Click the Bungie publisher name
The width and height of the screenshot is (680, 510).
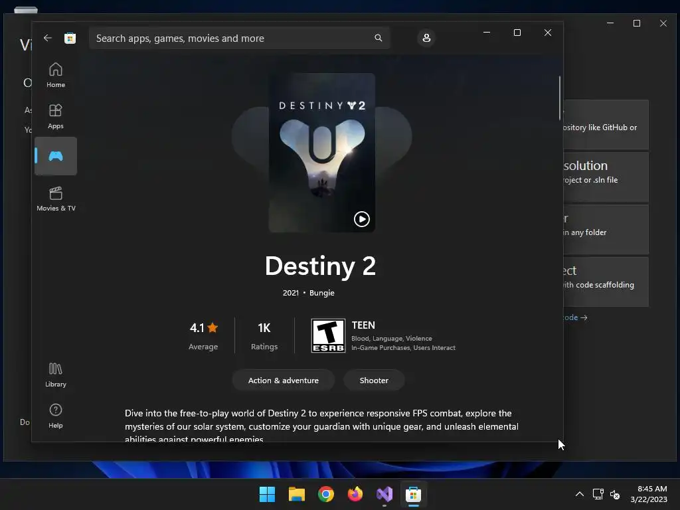(322, 293)
